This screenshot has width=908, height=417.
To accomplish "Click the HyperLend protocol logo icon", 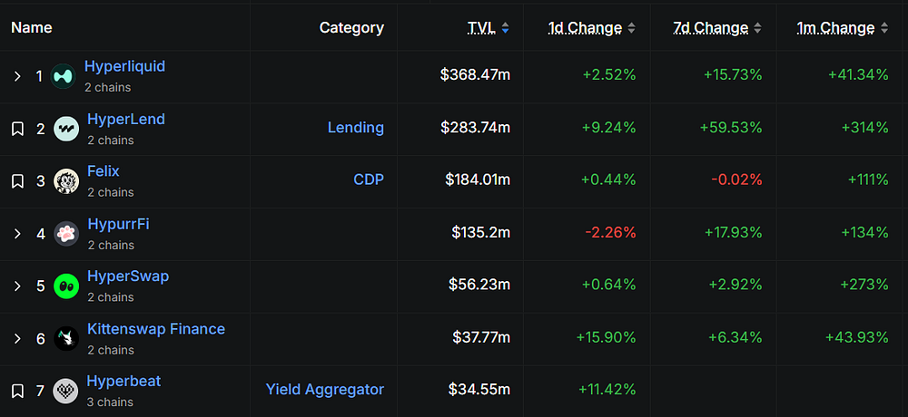I will (x=66, y=129).
